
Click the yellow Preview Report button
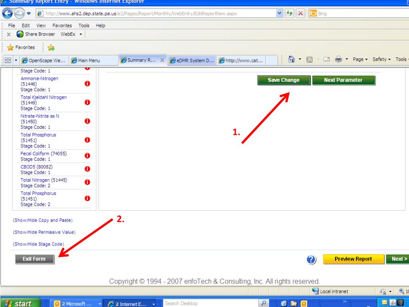[353, 259]
